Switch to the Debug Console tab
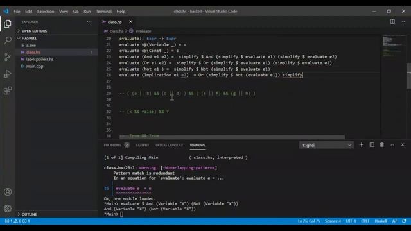 [x=170, y=145]
